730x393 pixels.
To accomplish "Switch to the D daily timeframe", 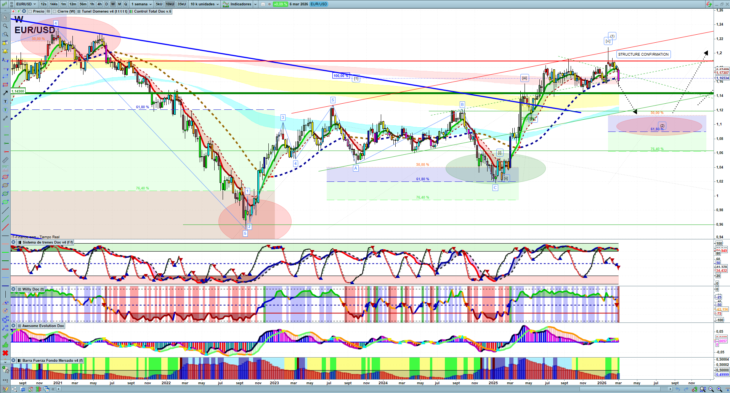I will pos(106,4).
